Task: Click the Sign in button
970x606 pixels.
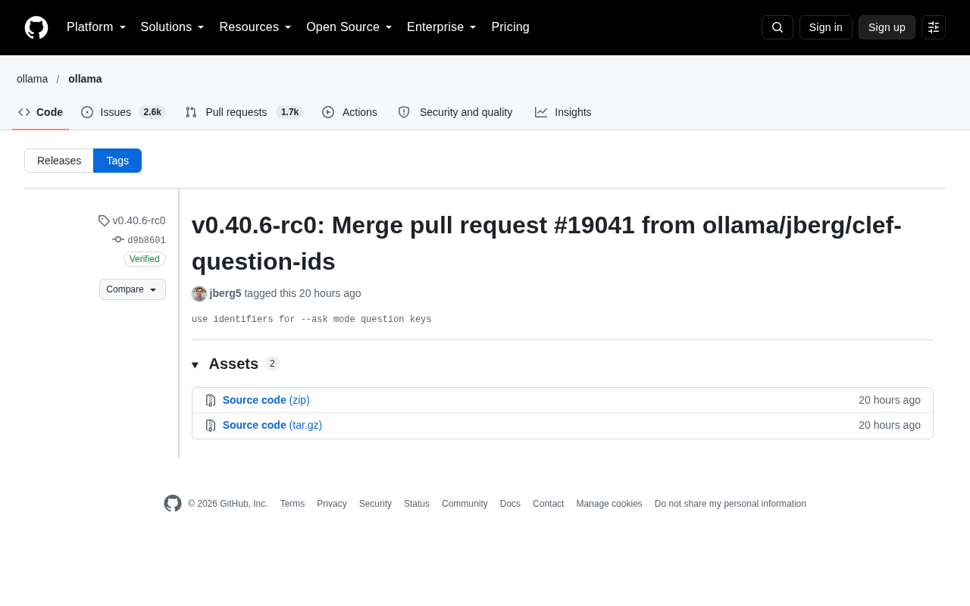Action: coord(826,27)
